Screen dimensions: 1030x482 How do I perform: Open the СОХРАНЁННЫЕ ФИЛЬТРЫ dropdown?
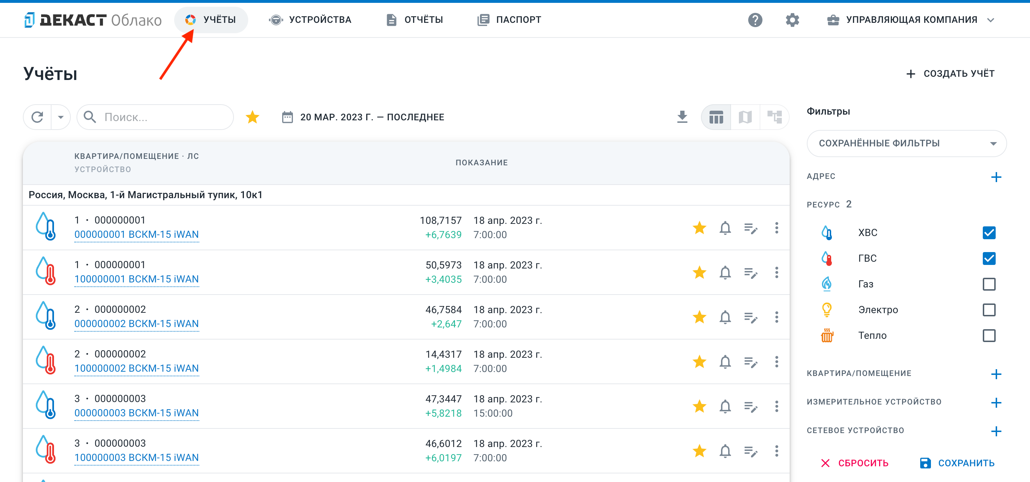tap(907, 143)
